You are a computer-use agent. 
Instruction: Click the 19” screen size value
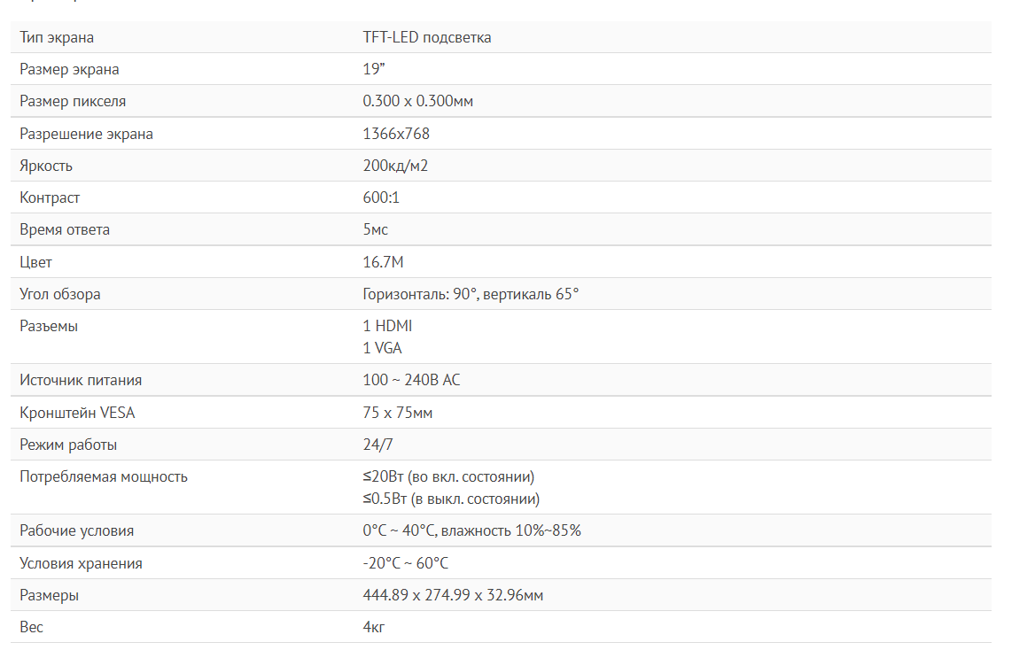[x=373, y=69]
